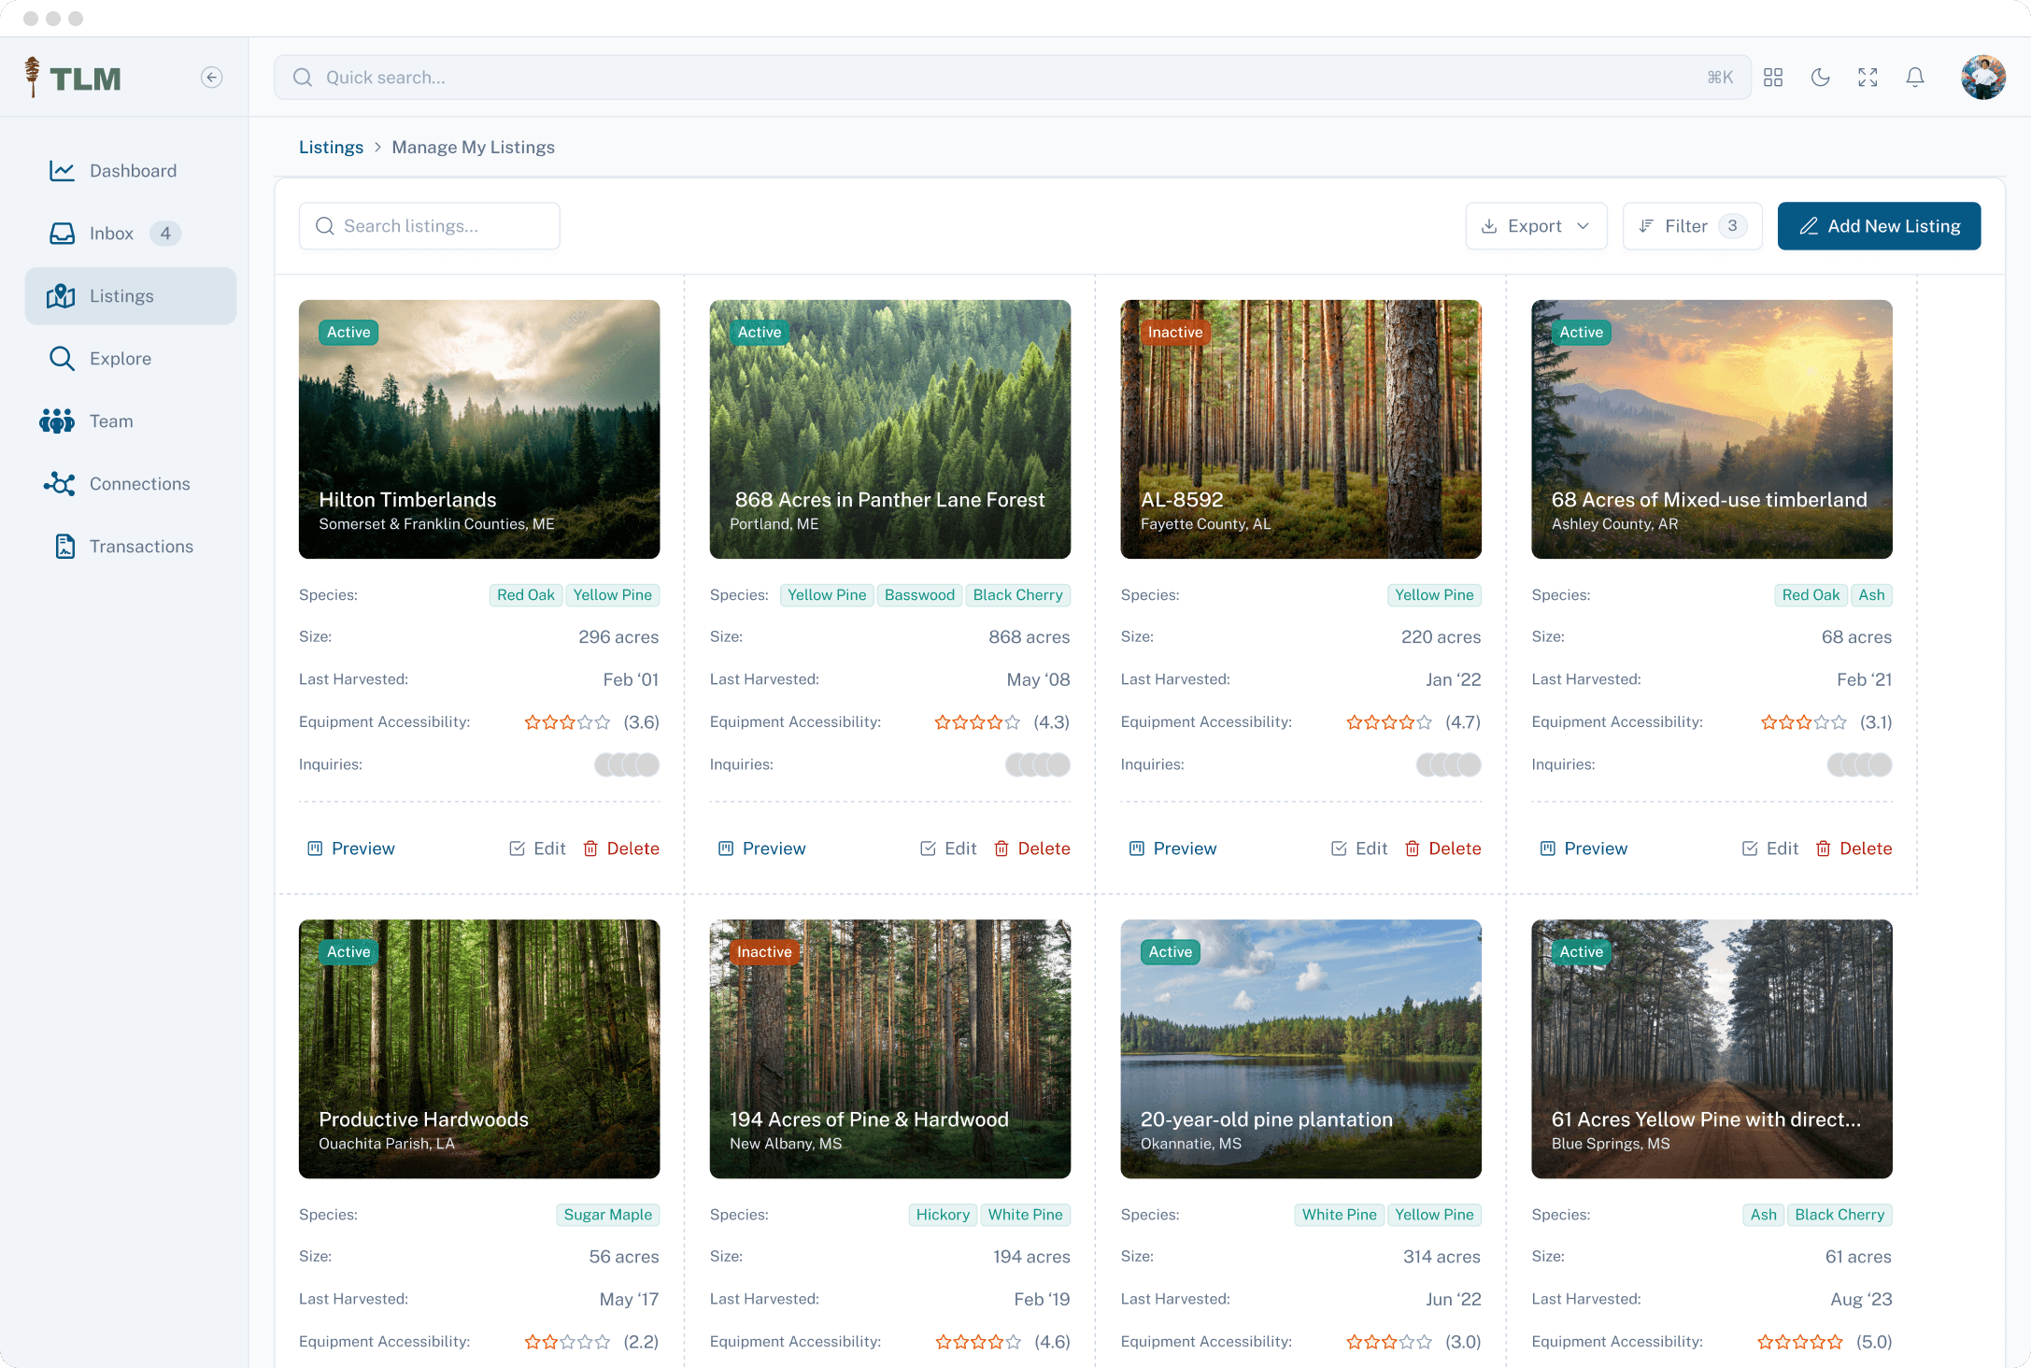The image size is (2031, 1368).
Task: Enter fullscreen via expand icon
Action: coord(1868,78)
